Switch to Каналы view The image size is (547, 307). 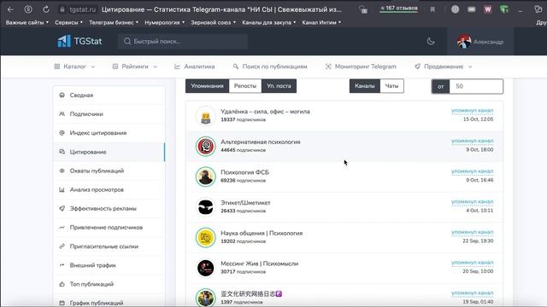[365, 86]
